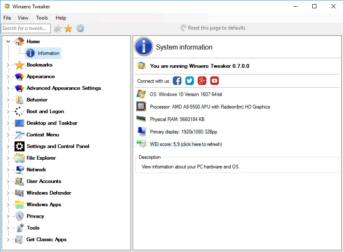Click the WEI score icon
This screenshot has width=343, height=252.
(141, 143)
